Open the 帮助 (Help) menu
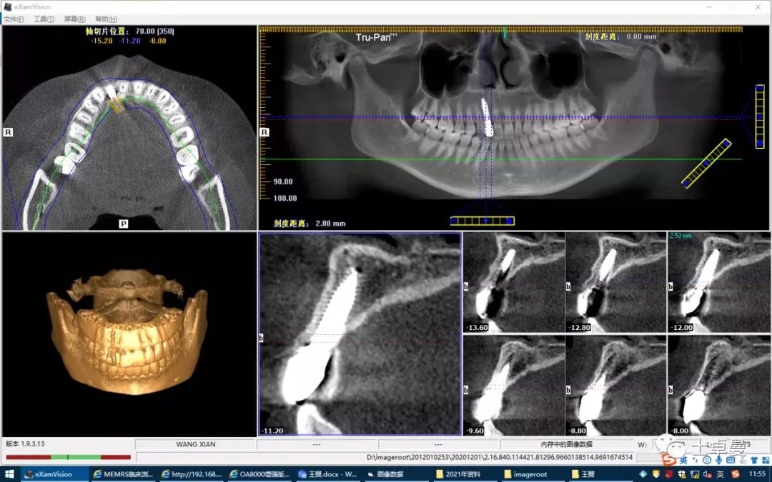 pos(106,19)
